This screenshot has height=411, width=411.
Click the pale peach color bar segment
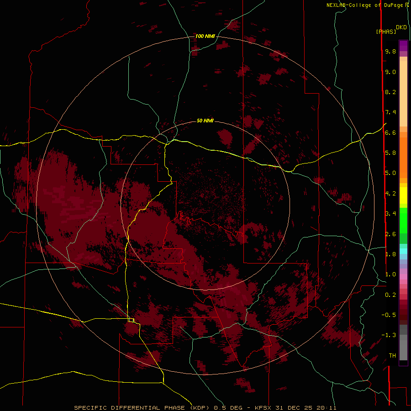403,94
